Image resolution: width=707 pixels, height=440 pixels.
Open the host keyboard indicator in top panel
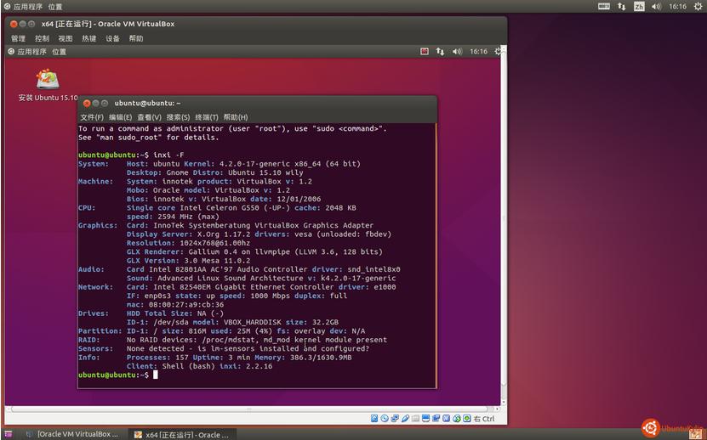point(604,6)
